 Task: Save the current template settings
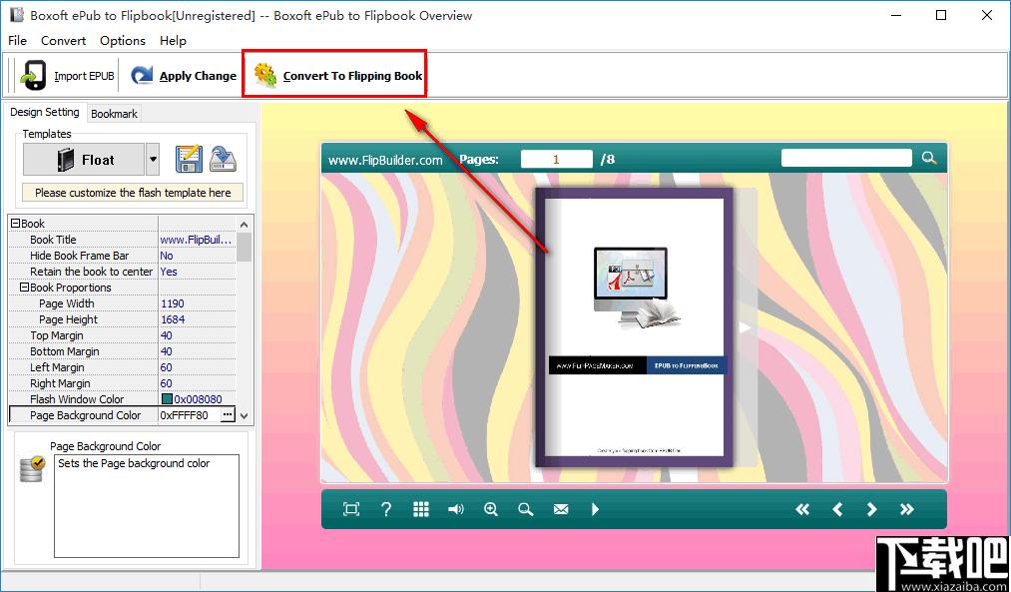pyautogui.click(x=189, y=160)
